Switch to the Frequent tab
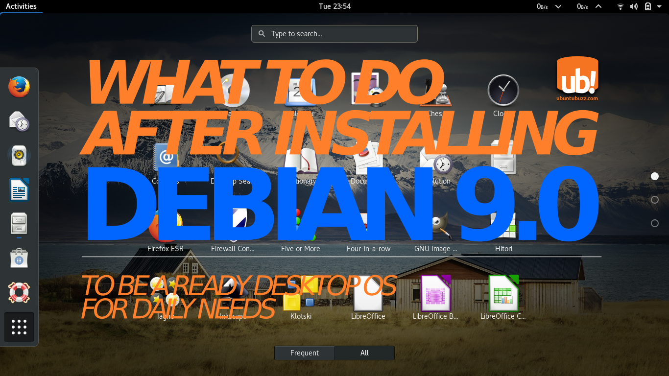Screen dimensions: 669x376 coord(304,352)
